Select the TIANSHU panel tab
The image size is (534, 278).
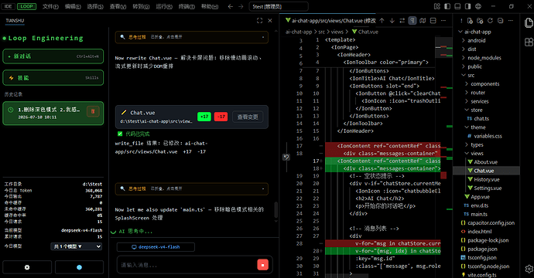(x=15, y=21)
